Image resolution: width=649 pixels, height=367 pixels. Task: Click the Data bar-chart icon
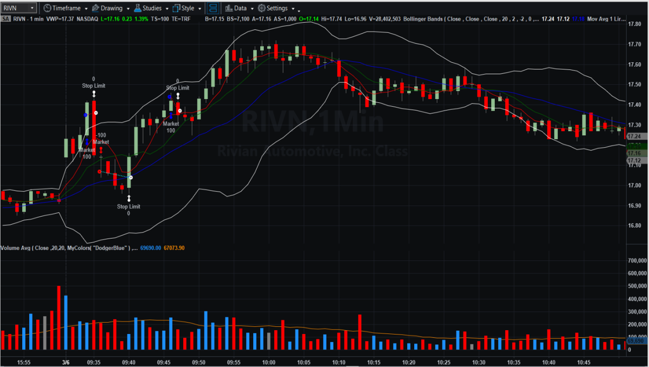[x=228, y=8]
